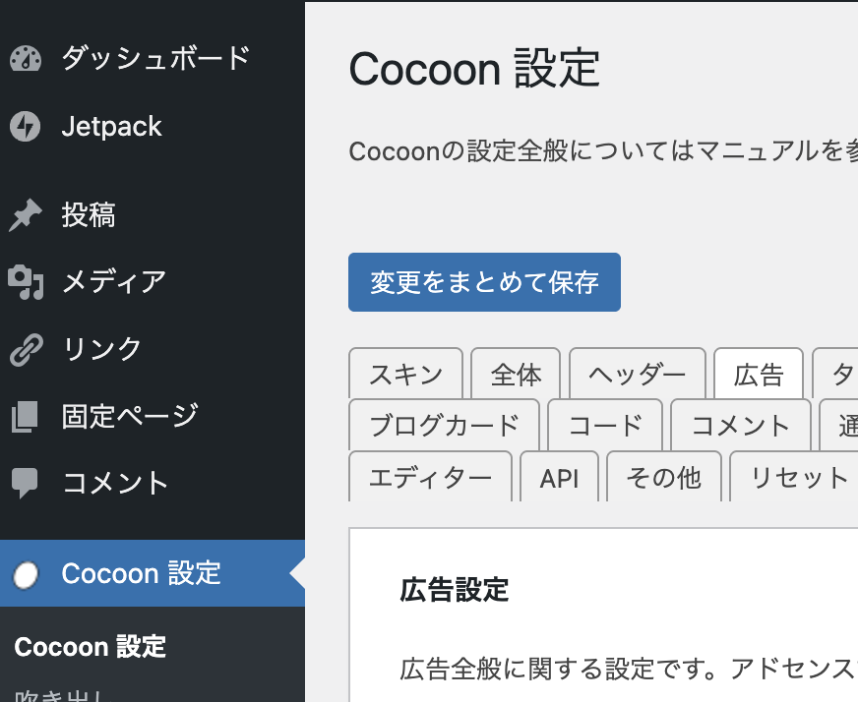Click the Dashboard gauge icon
858x702 pixels.
(x=27, y=59)
